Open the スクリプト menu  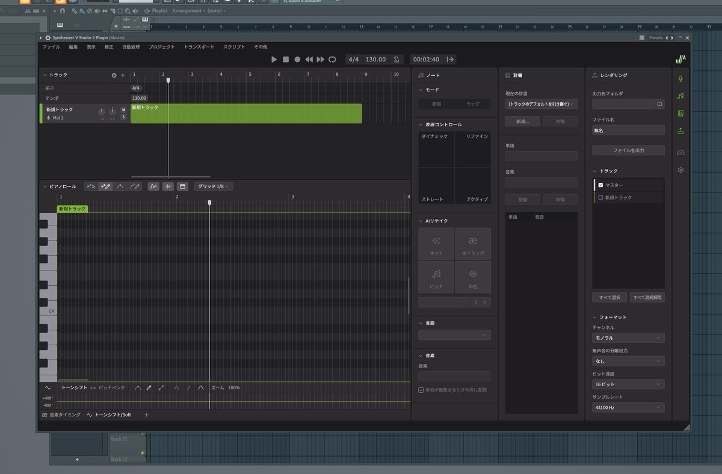pos(234,47)
